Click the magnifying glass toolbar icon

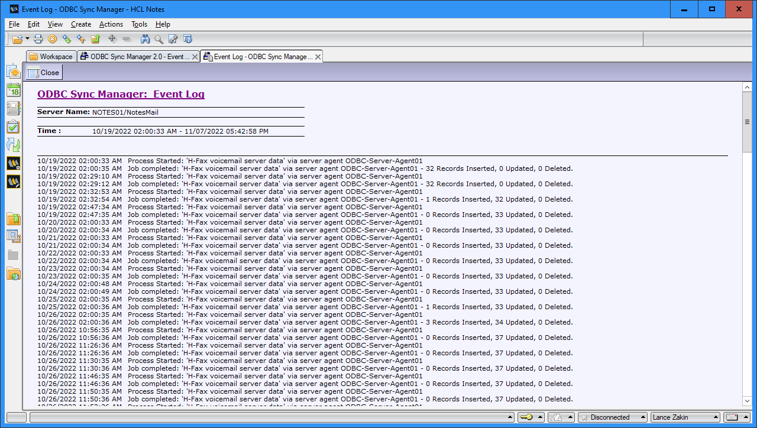[x=159, y=39]
